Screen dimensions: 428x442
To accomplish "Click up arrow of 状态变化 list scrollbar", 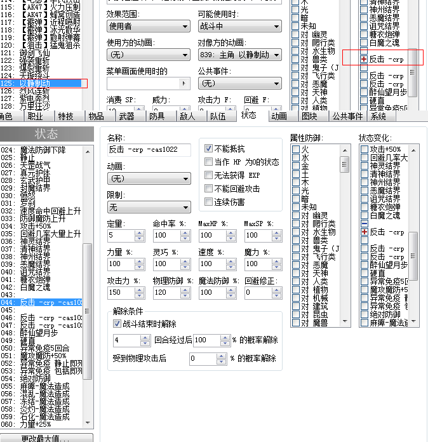I will pos(413,151).
